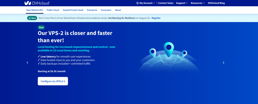Screen dimensions: 258x104
Task: Visit the OVHcloud Blog link
Action: click(x=216, y=3)
